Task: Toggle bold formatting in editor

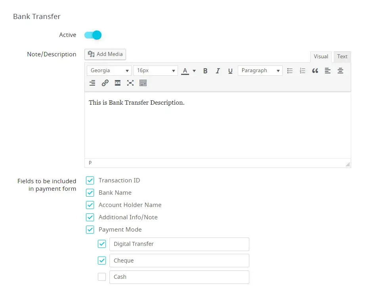Action: tap(205, 71)
